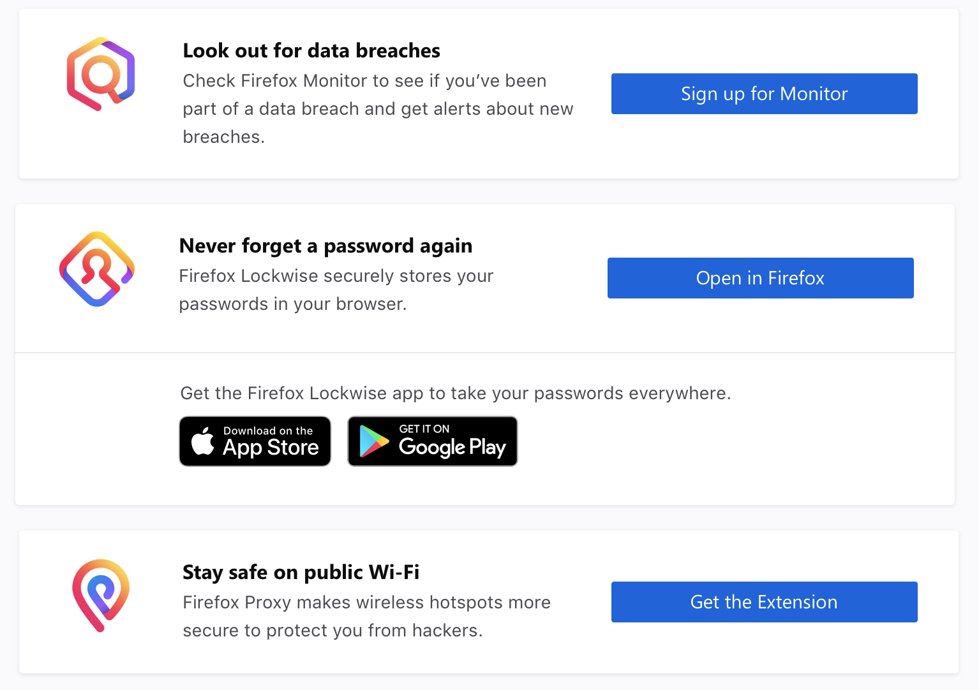Click the Firefox Lockwise keyhole icon
Image resolution: width=979 pixels, height=690 pixels.
97,268
